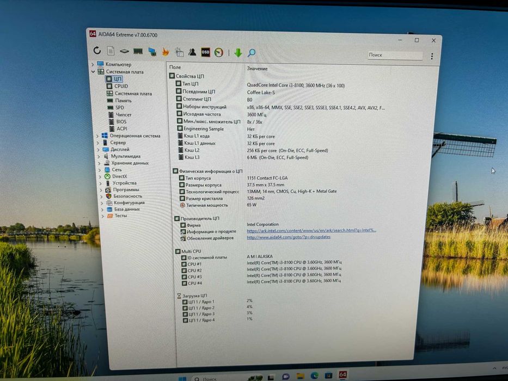The width and height of the screenshot is (508, 381).
Task: Click the Chat icon in the taskbar
Action: [x=286, y=377]
